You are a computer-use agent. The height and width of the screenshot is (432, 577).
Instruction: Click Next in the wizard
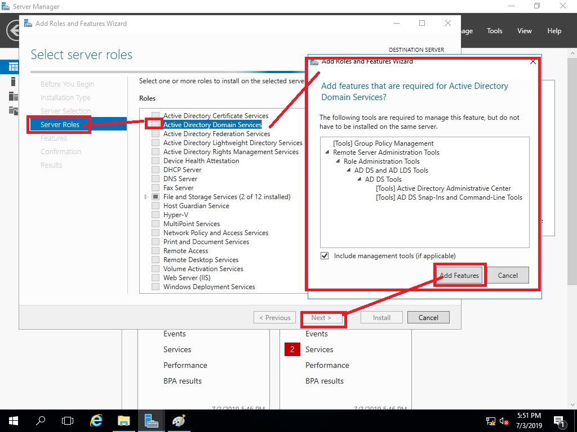click(x=321, y=318)
